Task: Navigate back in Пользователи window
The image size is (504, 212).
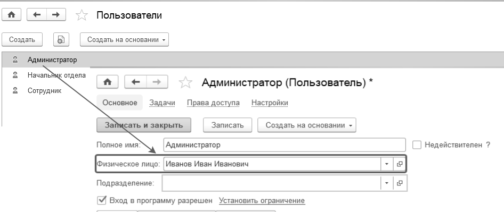Action: tap(37, 15)
